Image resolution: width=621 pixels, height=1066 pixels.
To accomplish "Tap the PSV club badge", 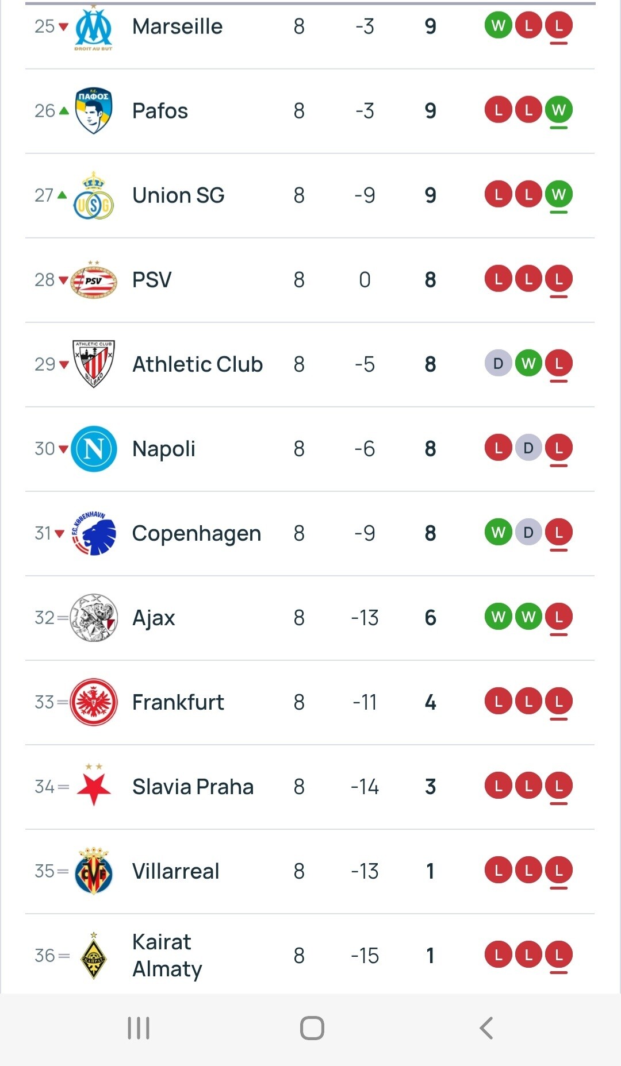I will tap(94, 280).
